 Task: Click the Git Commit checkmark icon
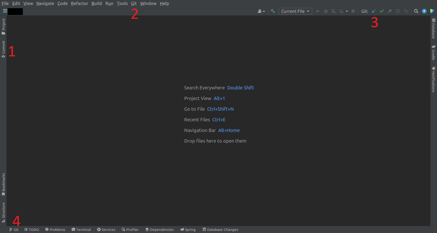point(382,11)
